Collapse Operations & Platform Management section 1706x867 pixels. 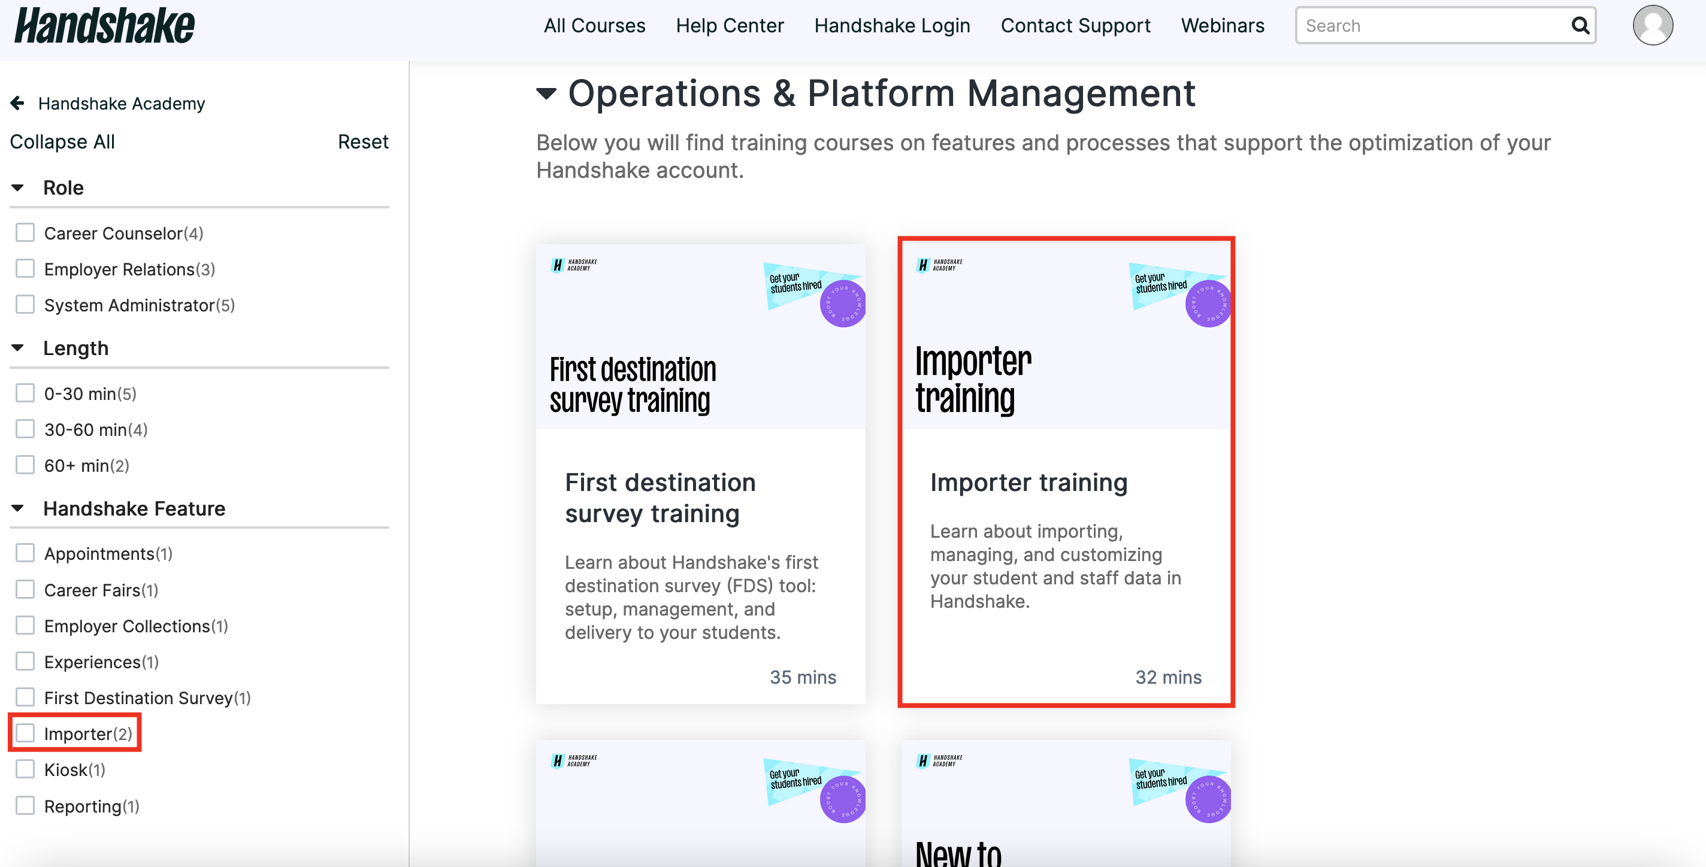coord(546,93)
